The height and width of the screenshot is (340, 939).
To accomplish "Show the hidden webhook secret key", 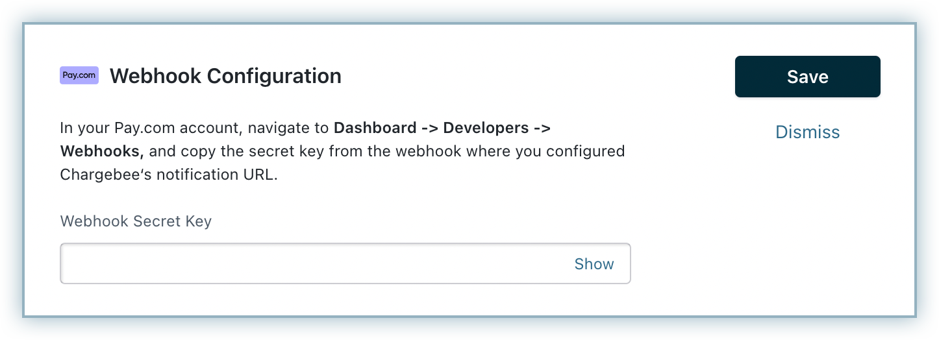I will click(x=594, y=264).
